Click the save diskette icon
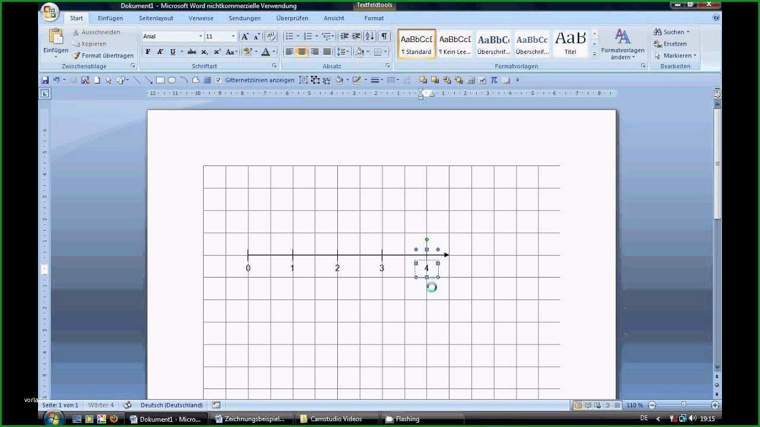The image size is (760, 427). coord(45,80)
